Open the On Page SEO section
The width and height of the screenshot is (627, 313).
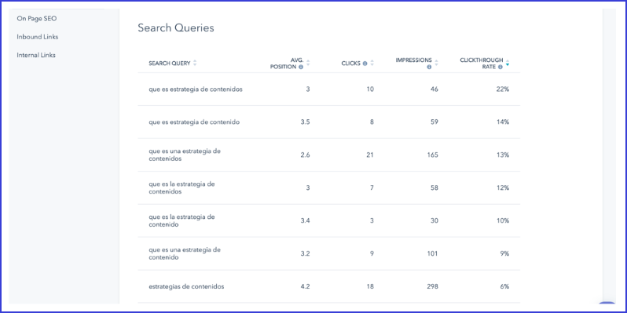click(x=37, y=18)
